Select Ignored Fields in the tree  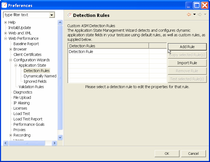[35, 81]
